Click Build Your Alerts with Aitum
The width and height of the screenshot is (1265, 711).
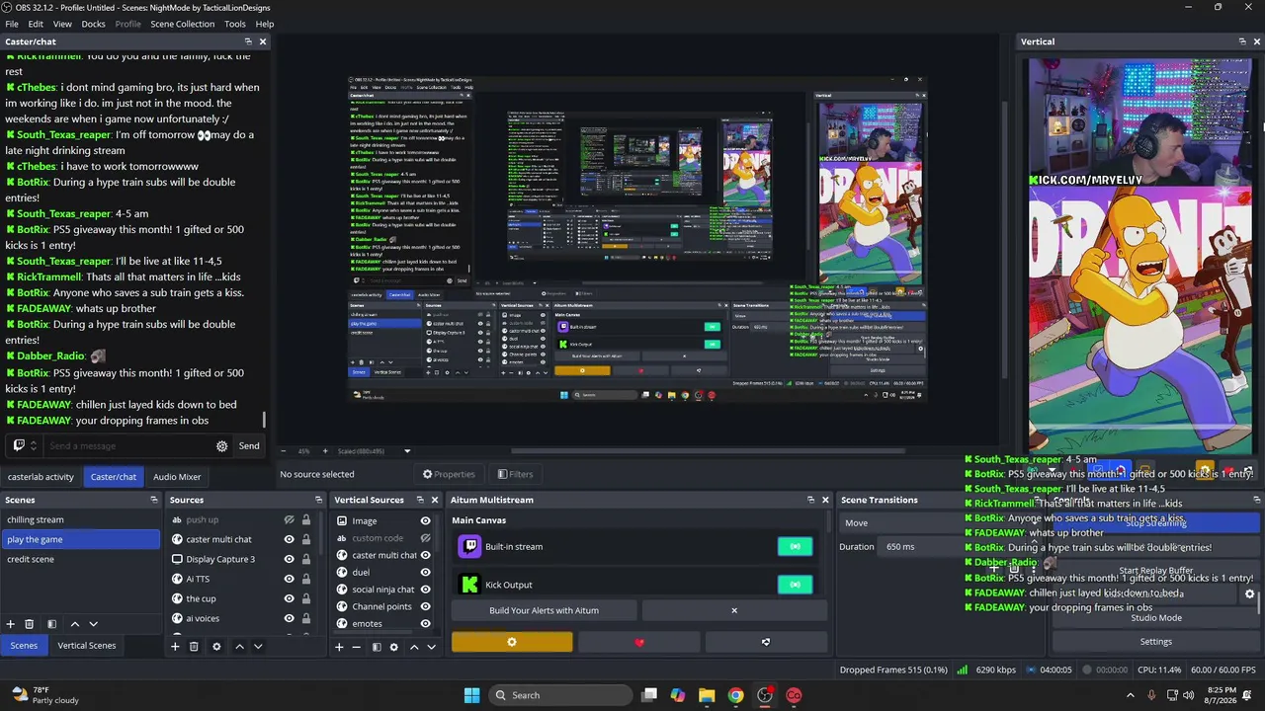545,610
